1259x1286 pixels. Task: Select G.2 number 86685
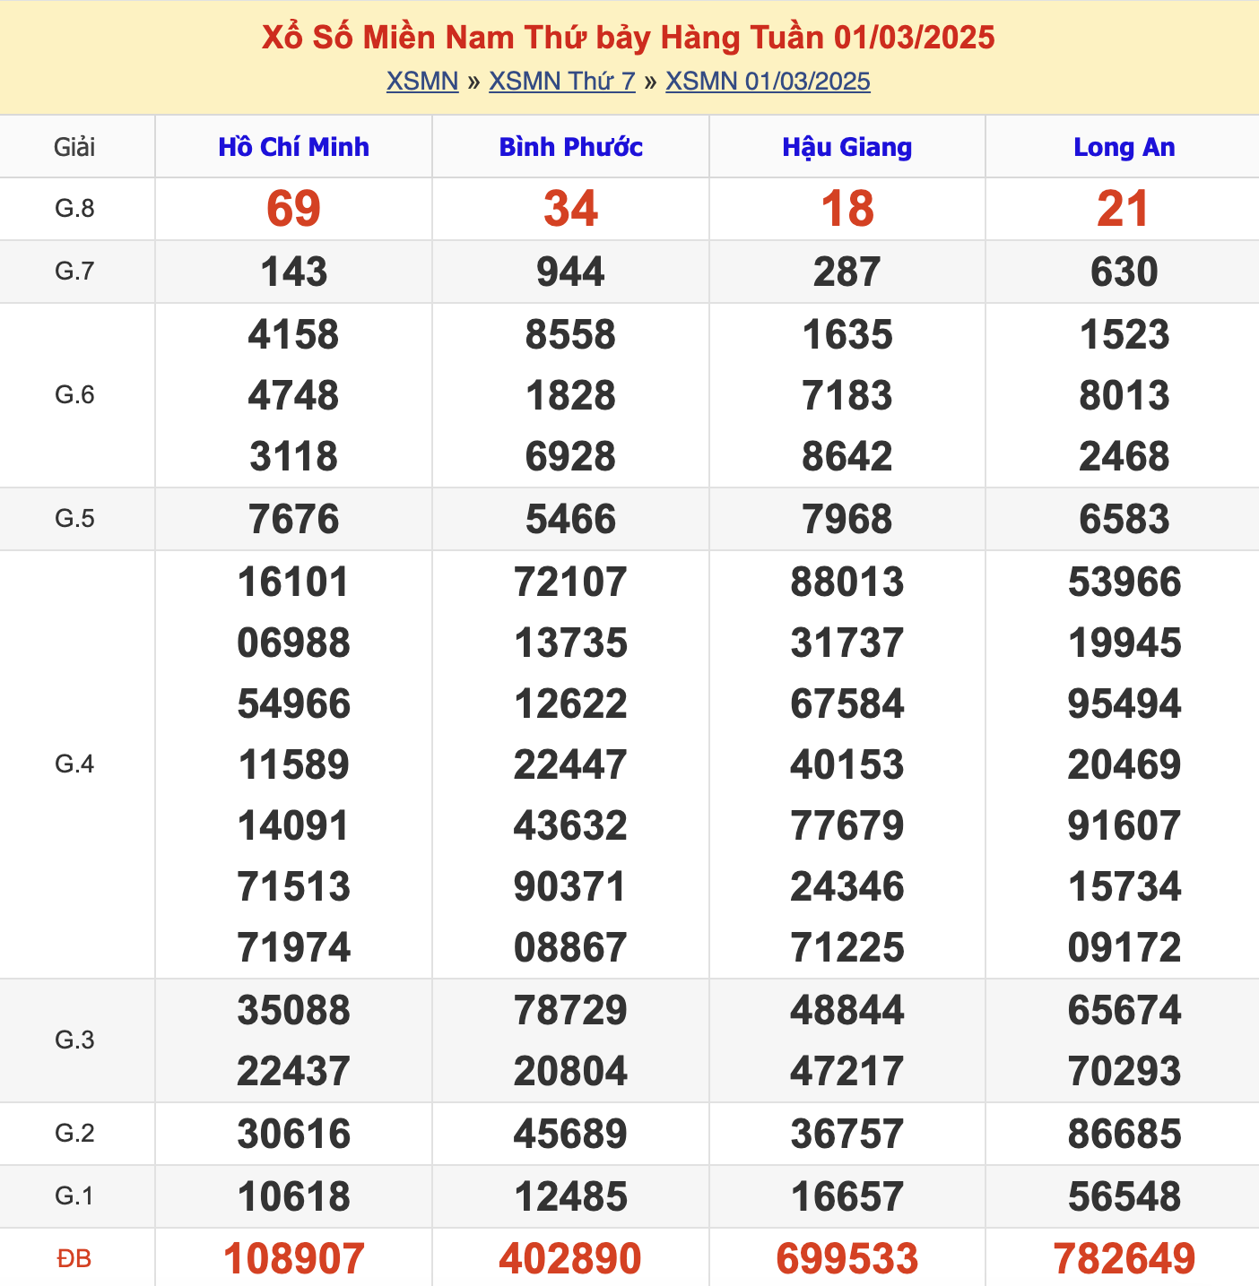click(x=1124, y=1135)
